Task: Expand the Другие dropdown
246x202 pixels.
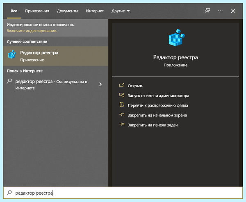Action: point(121,11)
